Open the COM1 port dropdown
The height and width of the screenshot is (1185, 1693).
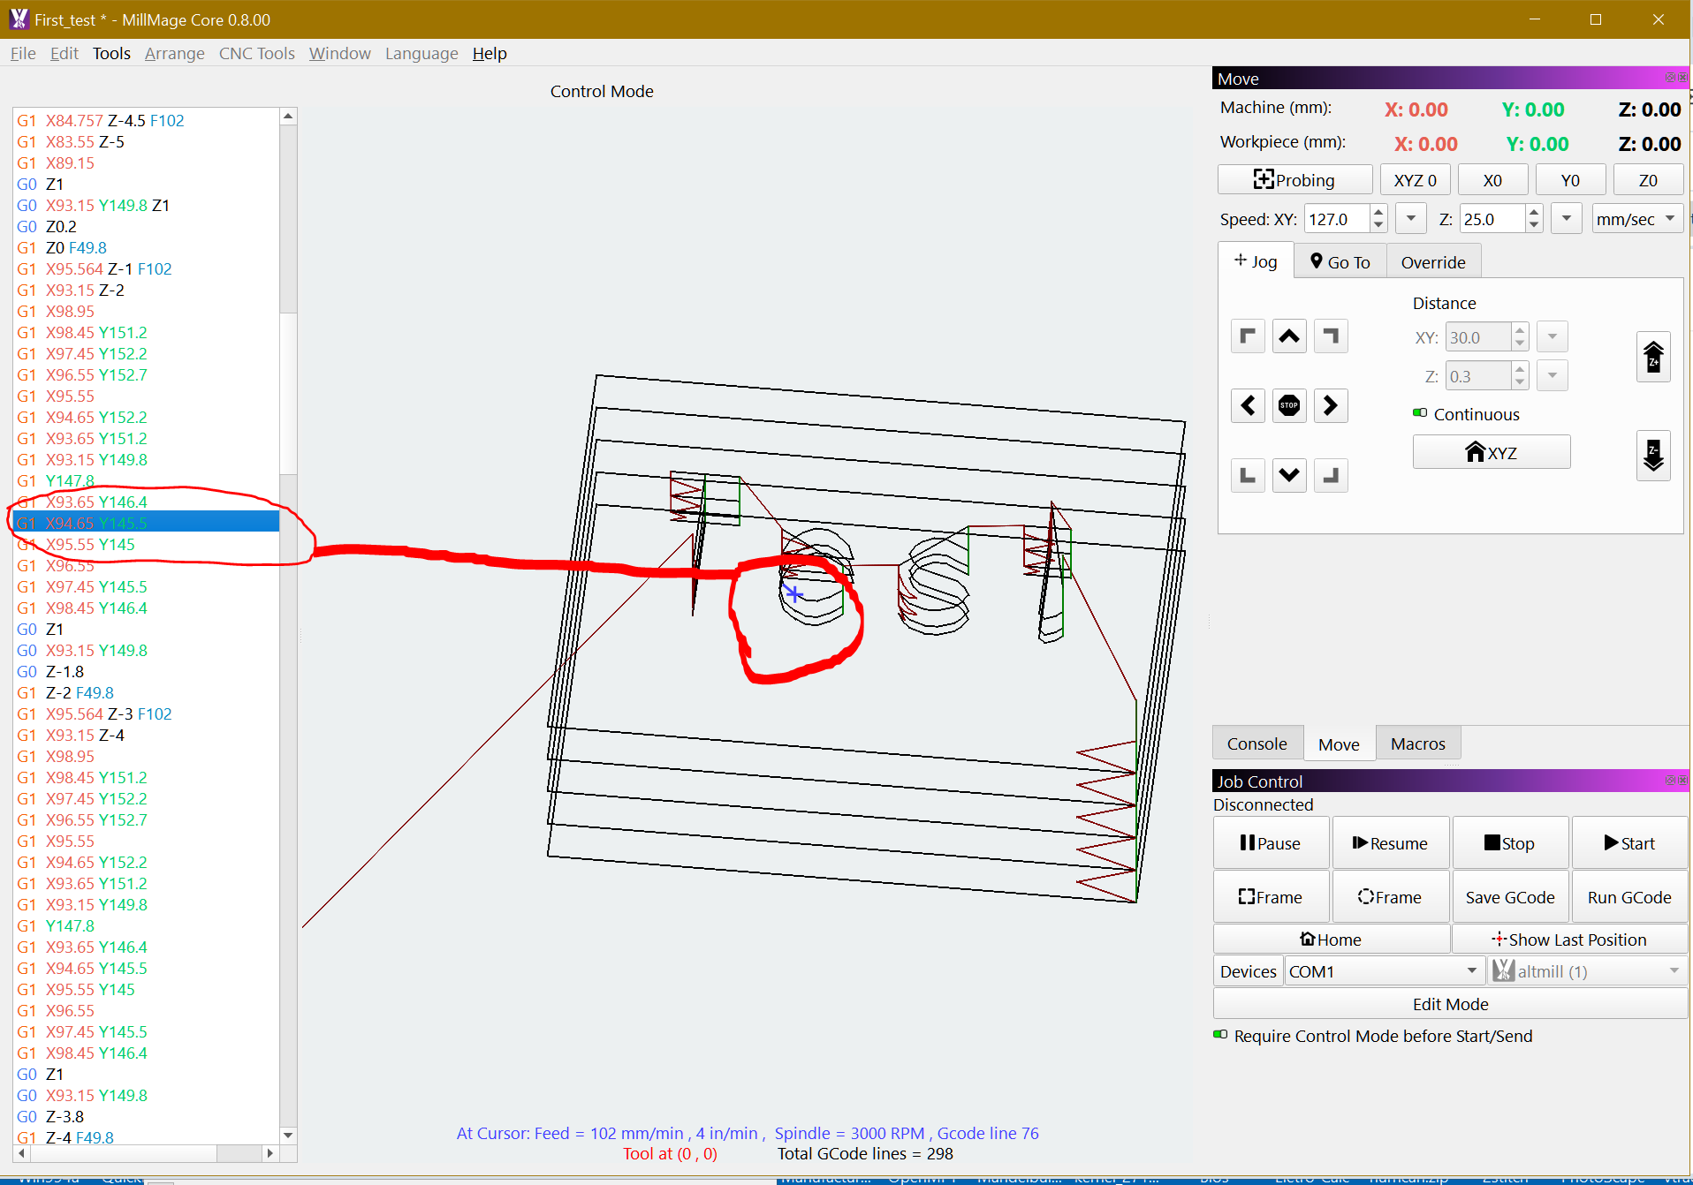[1383, 971]
